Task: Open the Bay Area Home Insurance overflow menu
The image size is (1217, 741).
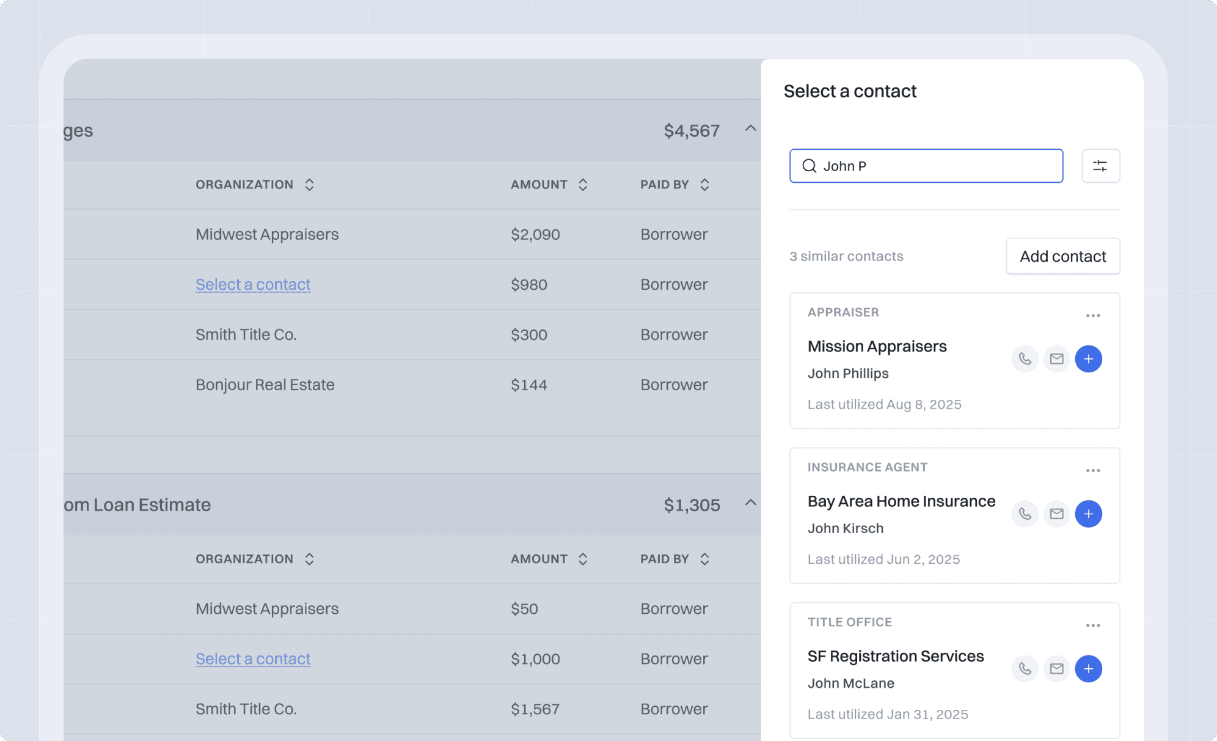Action: (1093, 470)
